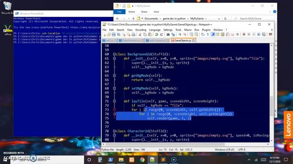The height and width of the screenshot is (164, 293).
Task: Click the scroll-down arrow of the editor
Action: [271, 141]
